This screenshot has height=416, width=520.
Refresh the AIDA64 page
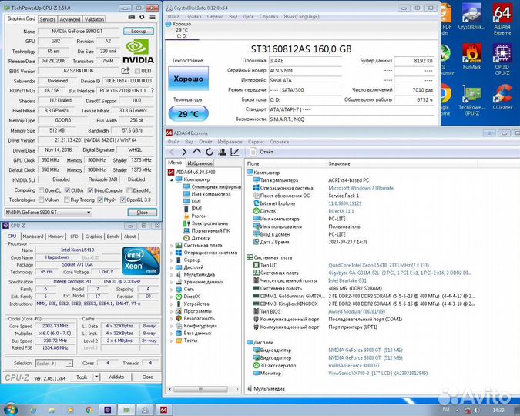(x=210, y=152)
